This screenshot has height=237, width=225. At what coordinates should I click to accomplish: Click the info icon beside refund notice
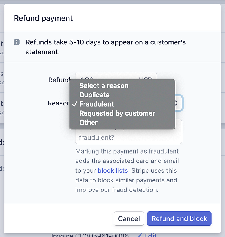coord(17,42)
